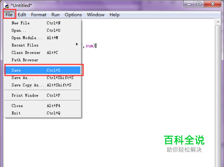The width and height of the screenshot is (224, 167).
Task: Maximize the Untitled window
Action: (199, 4)
